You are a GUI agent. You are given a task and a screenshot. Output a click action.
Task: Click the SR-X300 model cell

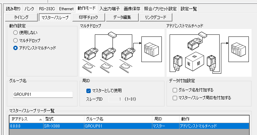(x=64, y=126)
